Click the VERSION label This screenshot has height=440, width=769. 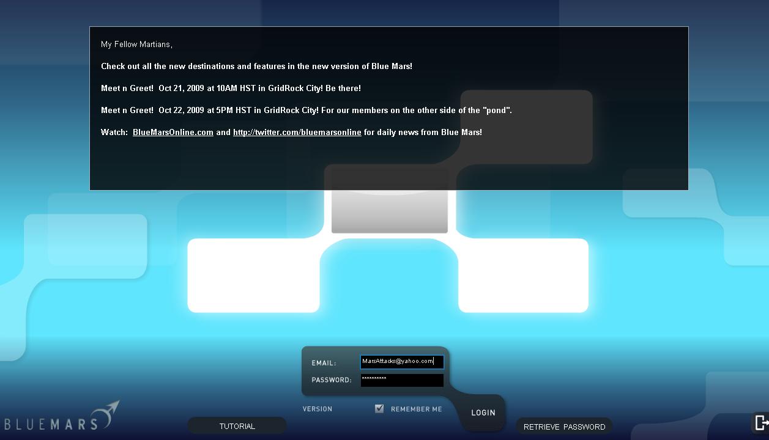[317, 409]
